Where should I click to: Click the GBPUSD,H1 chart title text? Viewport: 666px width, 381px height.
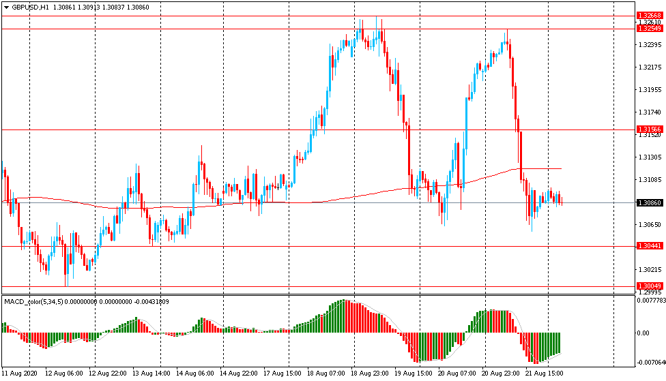pos(30,7)
